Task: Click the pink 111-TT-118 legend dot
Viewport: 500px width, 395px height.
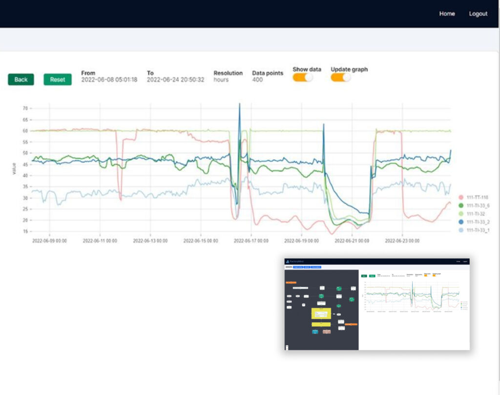Action: click(x=460, y=197)
